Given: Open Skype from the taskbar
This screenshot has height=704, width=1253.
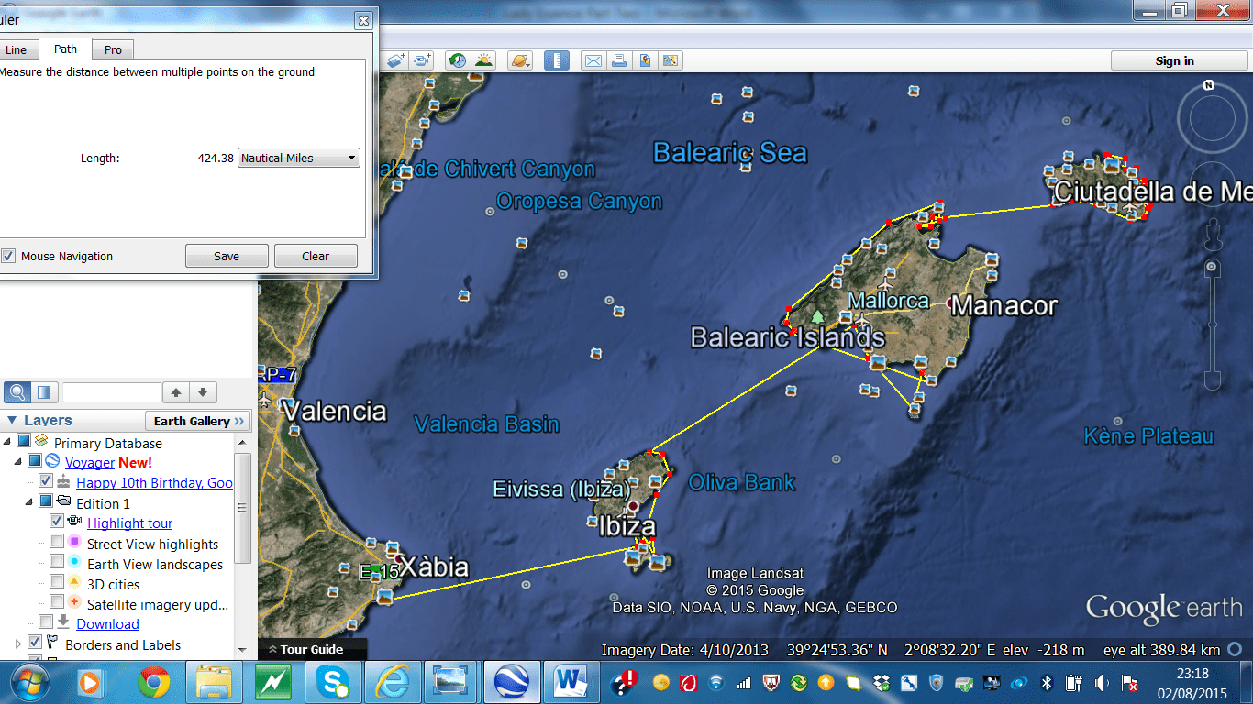Looking at the screenshot, I should [332, 682].
